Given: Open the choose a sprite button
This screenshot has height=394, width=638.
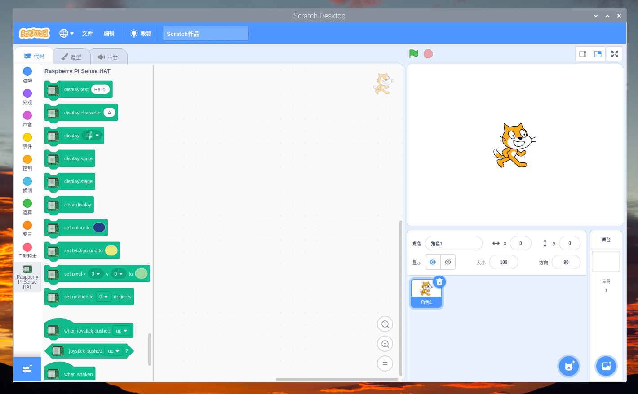Looking at the screenshot, I should click(569, 366).
